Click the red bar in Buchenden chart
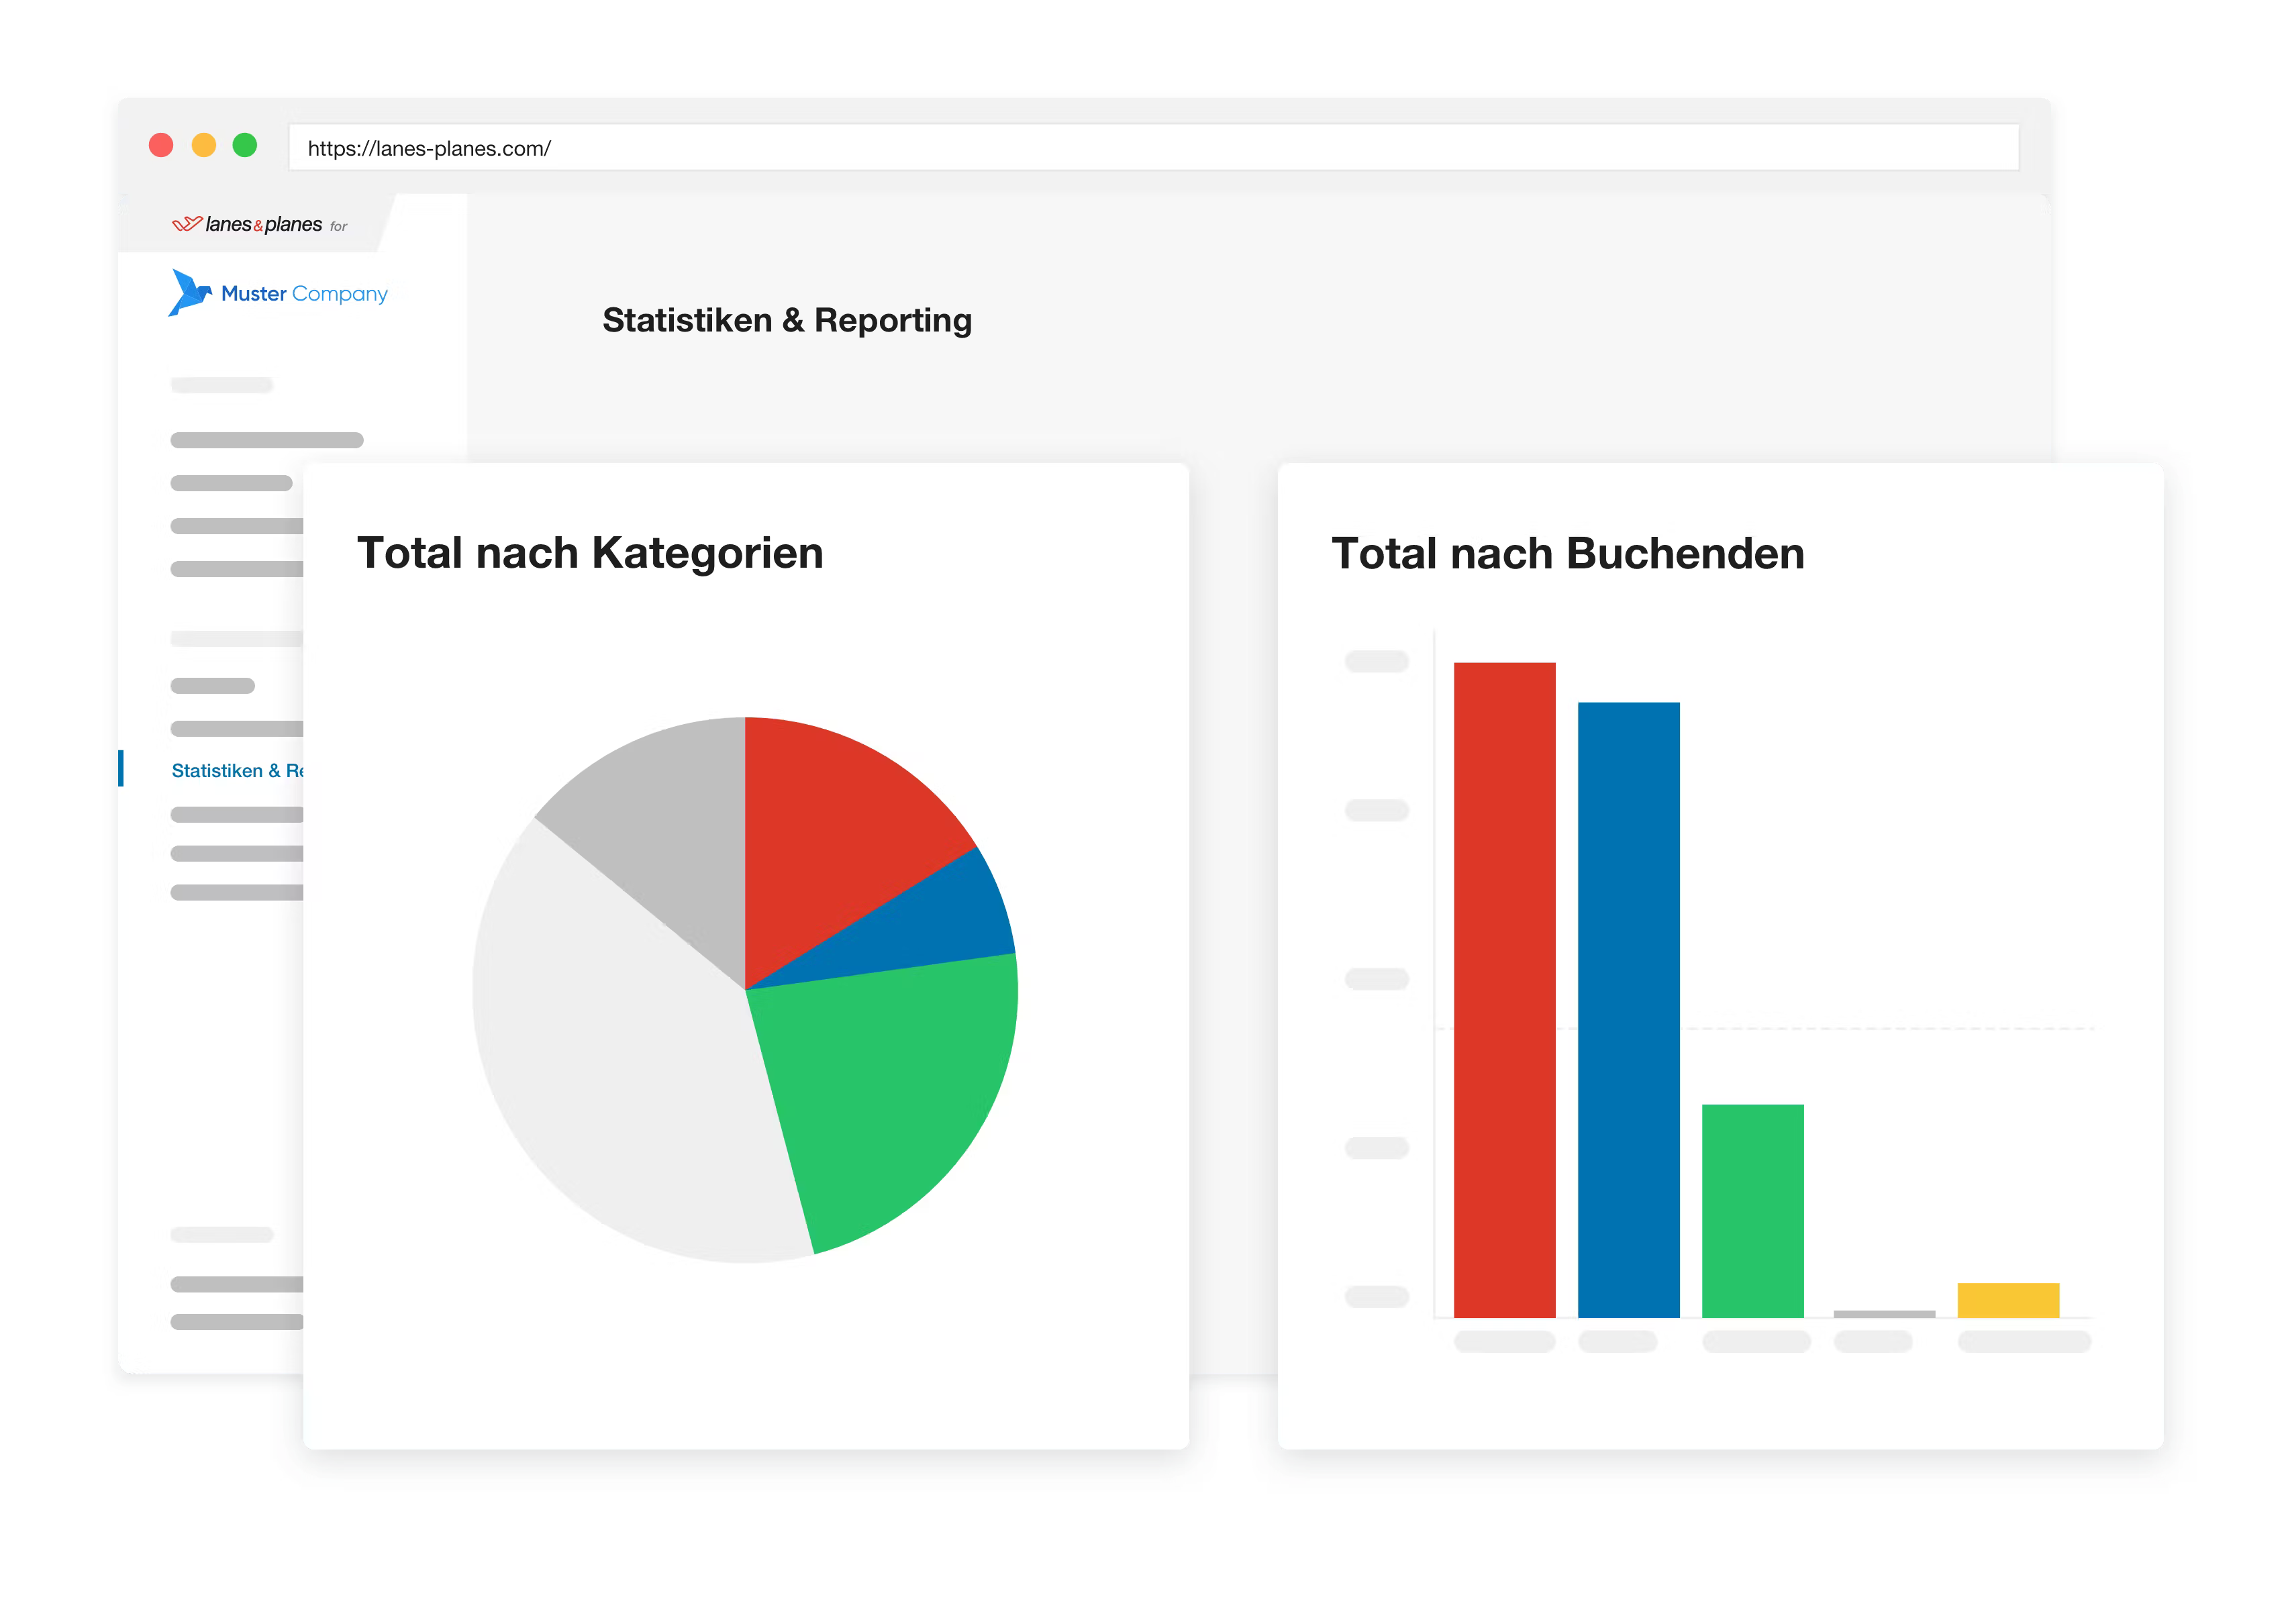 click(x=1504, y=990)
